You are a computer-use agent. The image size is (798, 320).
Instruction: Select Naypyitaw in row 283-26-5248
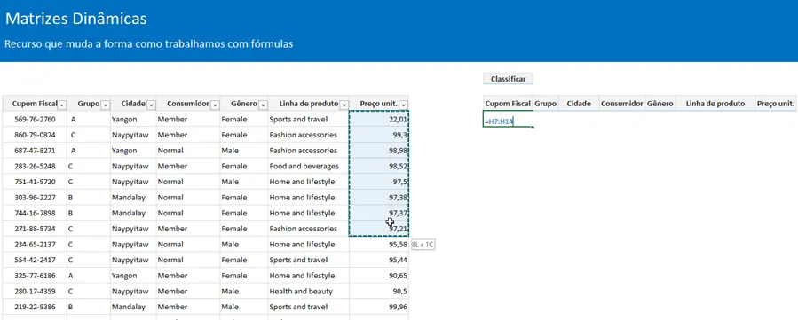coord(133,166)
